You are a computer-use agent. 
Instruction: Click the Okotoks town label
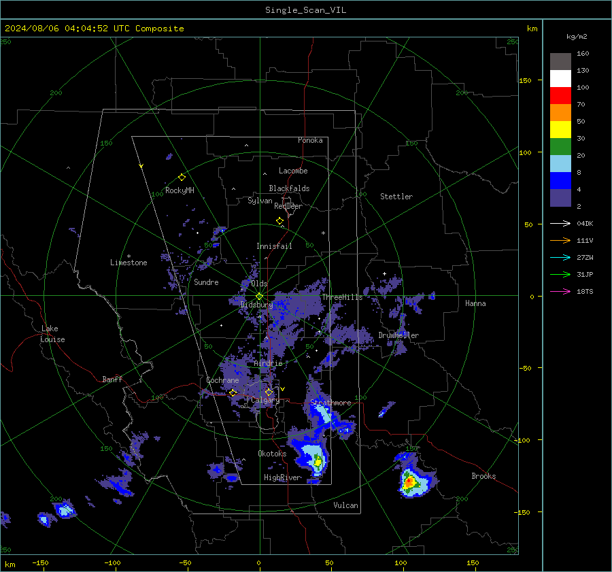pos(272,454)
